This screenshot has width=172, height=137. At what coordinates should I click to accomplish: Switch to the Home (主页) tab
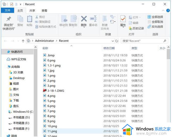click(x=20, y=11)
